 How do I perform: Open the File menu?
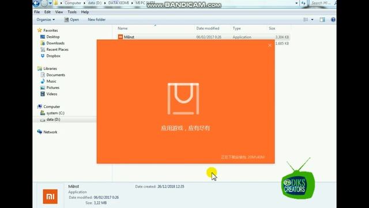[37, 12]
